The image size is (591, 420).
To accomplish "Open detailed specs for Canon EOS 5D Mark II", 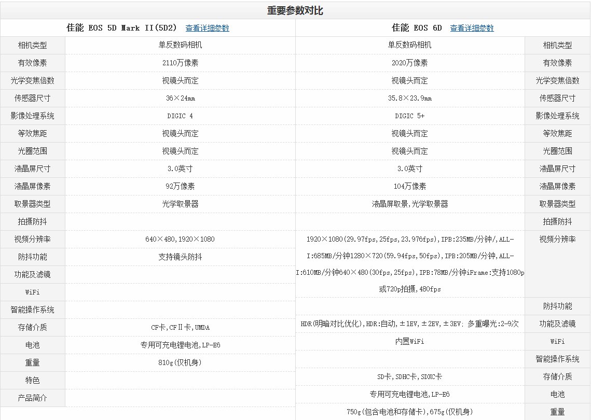I will 207,28.
